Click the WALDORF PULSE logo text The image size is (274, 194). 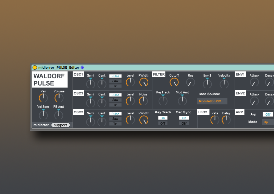tap(50, 80)
